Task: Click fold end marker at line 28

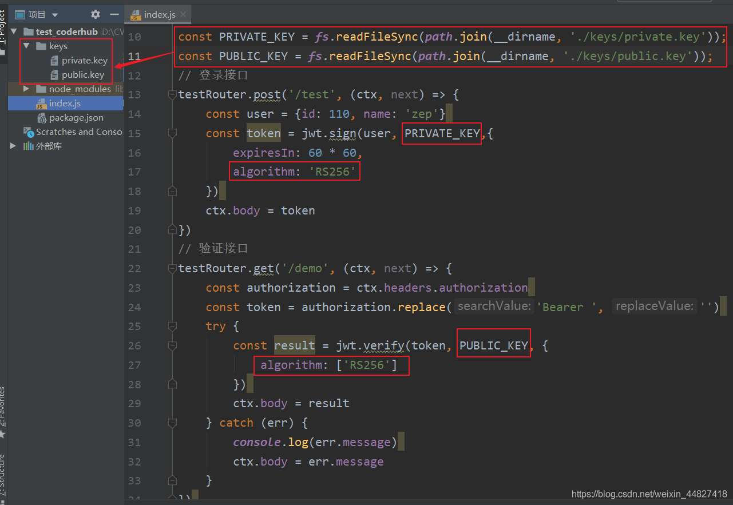Action: [x=172, y=384]
